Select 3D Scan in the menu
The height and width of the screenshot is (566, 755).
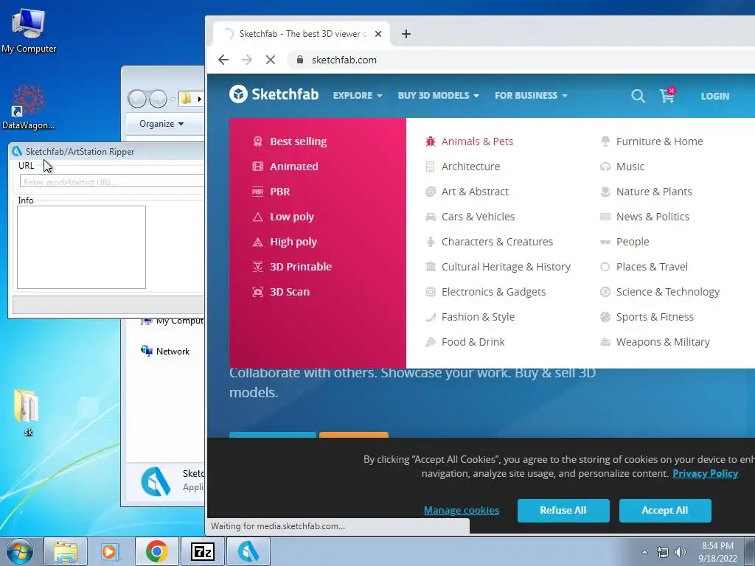[x=281, y=292]
